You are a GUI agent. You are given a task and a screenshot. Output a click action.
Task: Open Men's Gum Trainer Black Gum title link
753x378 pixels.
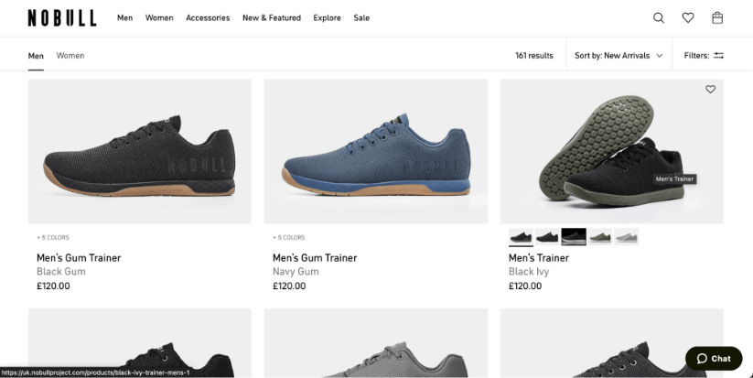79,258
